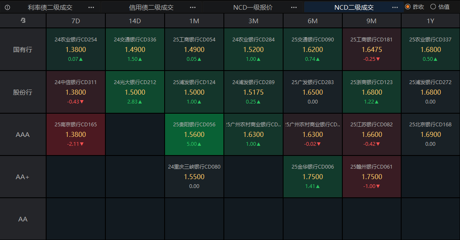This screenshot has width=460, height=240.
Task: Click the 1.5500 yield value
Action: click(x=194, y=177)
